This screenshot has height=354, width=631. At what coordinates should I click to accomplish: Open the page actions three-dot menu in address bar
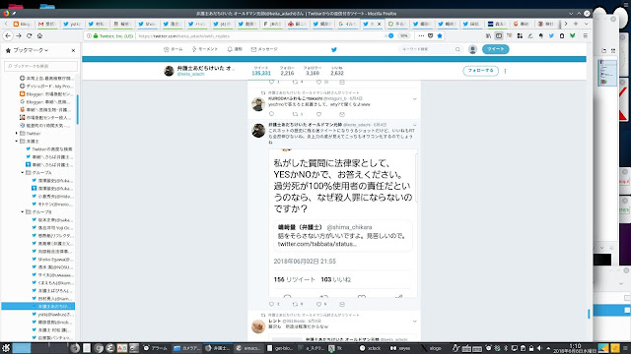point(421,35)
